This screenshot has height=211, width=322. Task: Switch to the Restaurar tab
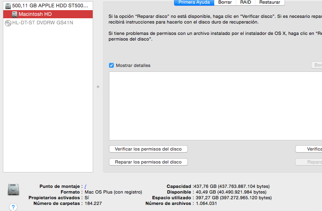pos(270,2)
